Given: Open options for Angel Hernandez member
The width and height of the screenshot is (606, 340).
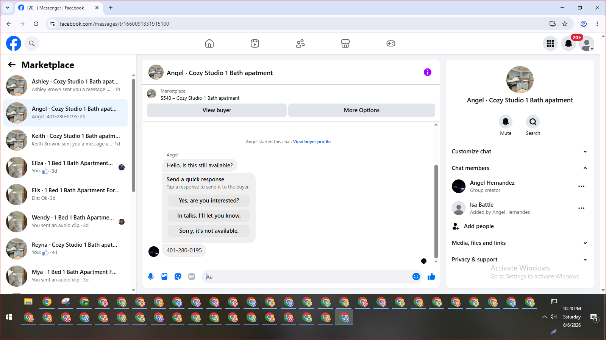Looking at the screenshot, I should [x=581, y=186].
